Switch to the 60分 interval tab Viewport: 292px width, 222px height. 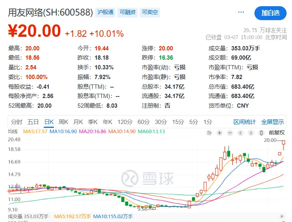pos(144,122)
